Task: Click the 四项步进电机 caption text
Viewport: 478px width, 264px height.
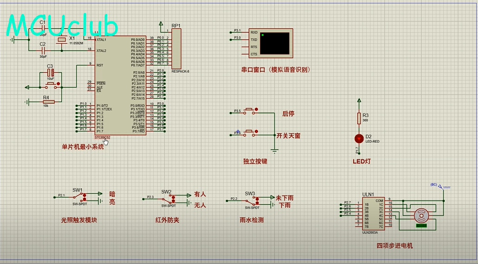Action: coord(394,245)
